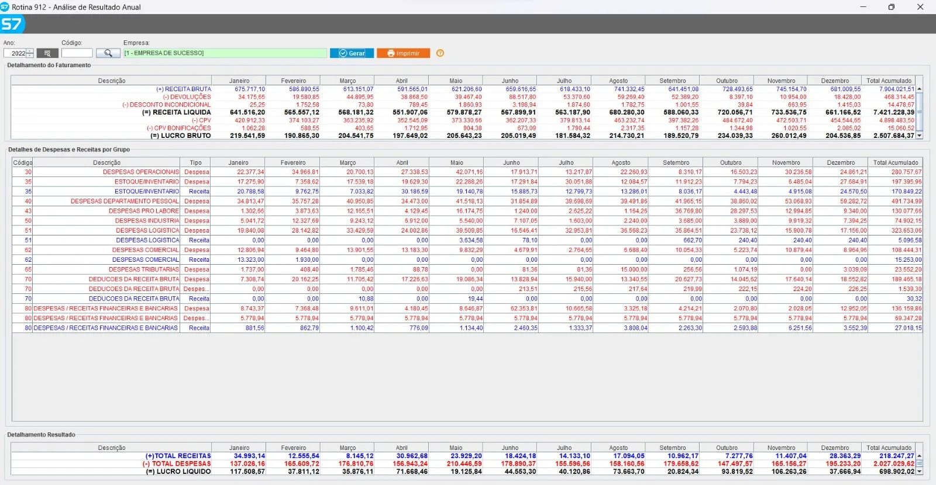Decrease the Ano year with spinner down
The height and width of the screenshot is (485, 936).
pyautogui.click(x=30, y=56)
